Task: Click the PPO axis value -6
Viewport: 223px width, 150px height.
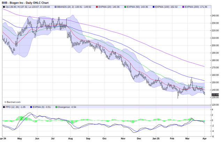Action: coord(212,136)
